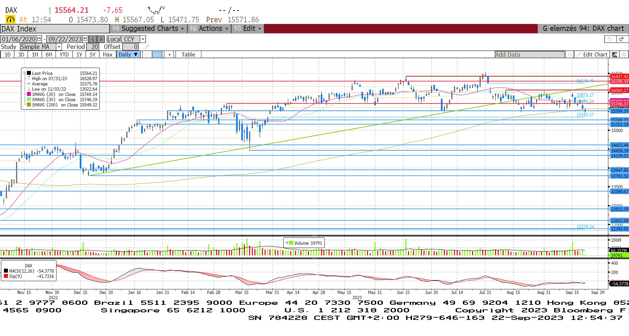Screen dimensions: 629x336
Task: Select the 1Y range tab
Action: [x=79, y=55]
